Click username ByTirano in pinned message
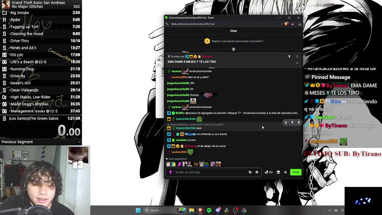Screen dimensions: 382x215 (207, 56)
